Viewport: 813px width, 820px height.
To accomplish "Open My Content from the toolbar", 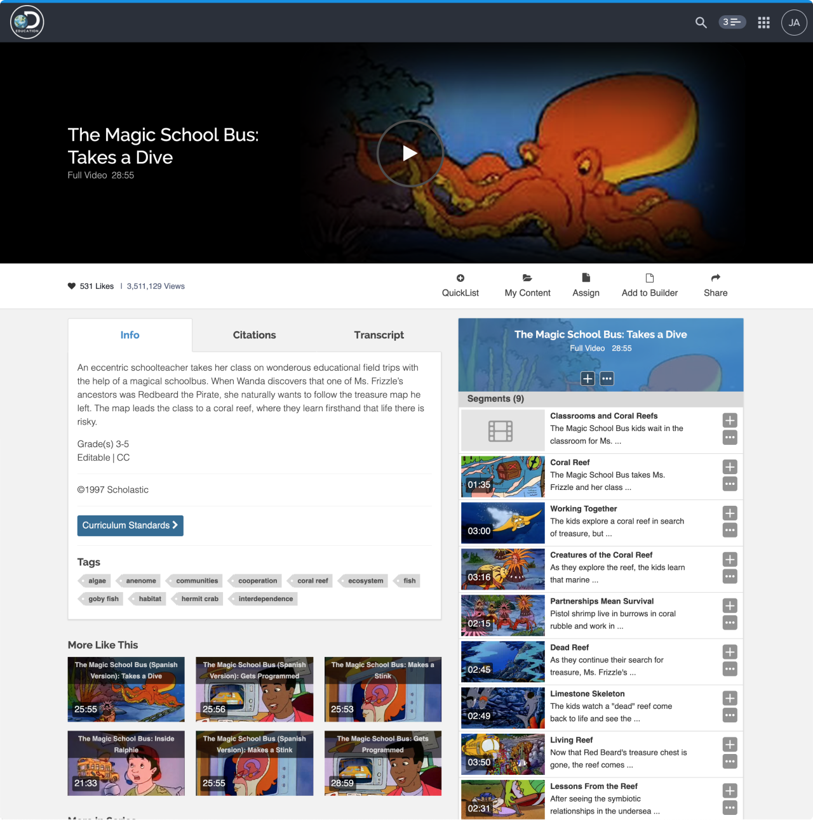I will (x=527, y=284).
